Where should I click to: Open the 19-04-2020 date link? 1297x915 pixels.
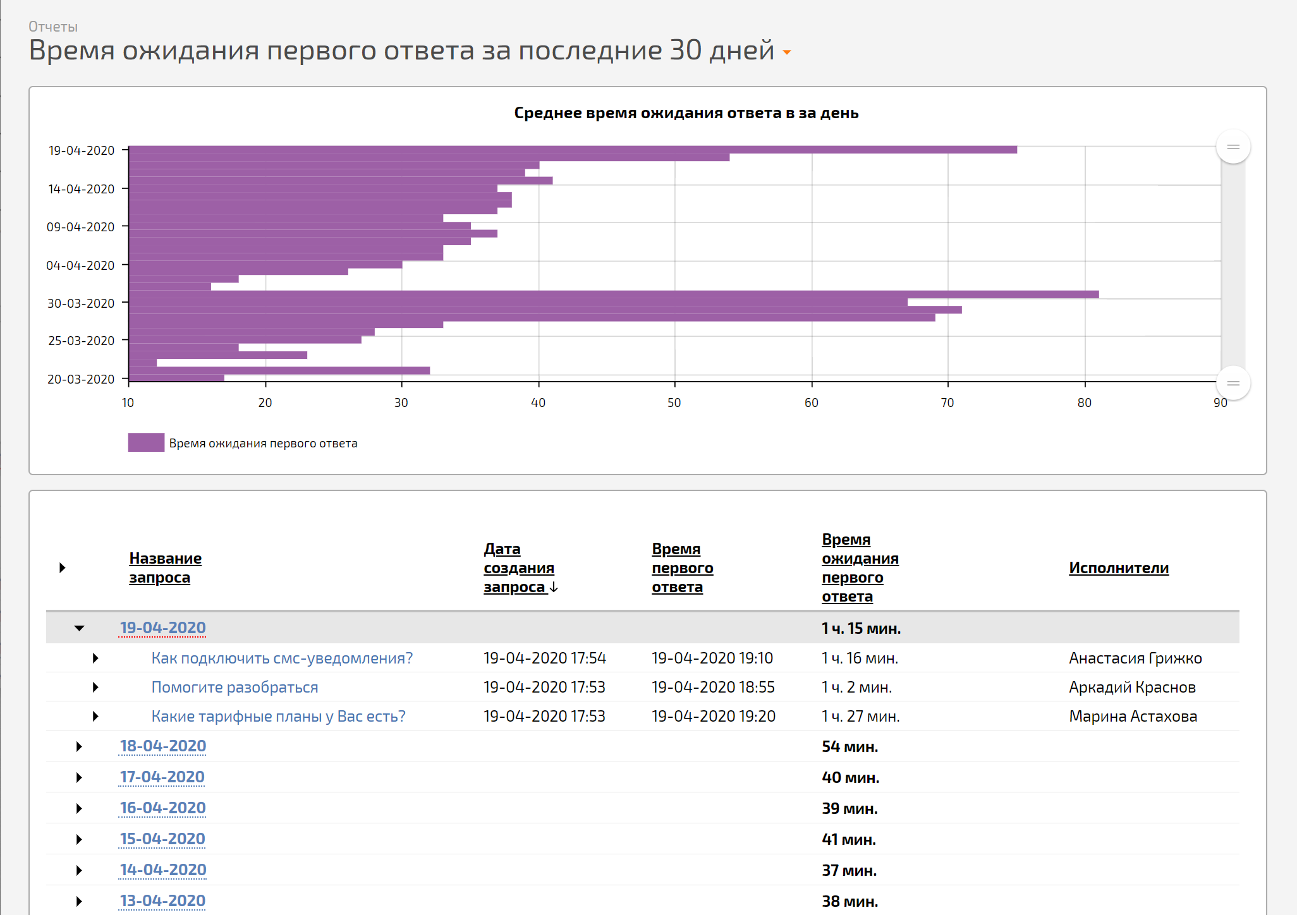(162, 627)
